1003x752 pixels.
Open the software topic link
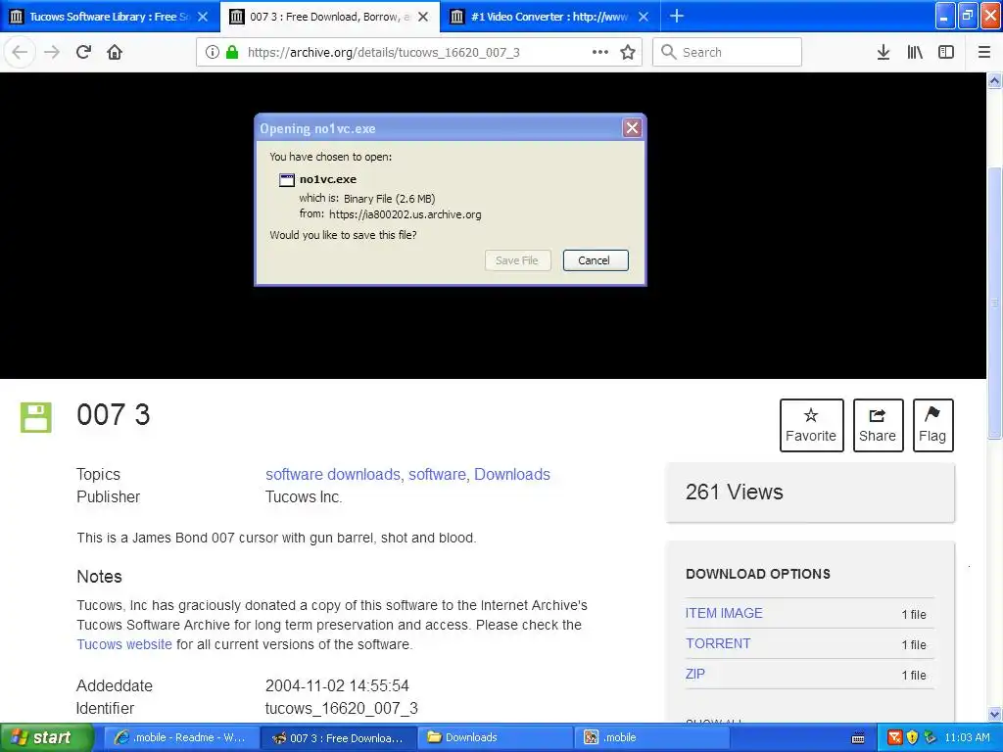437,475
